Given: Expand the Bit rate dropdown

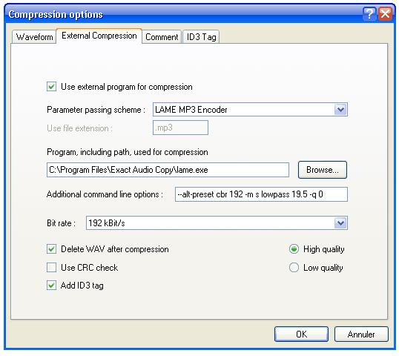Looking at the screenshot, I should pos(340,223).
